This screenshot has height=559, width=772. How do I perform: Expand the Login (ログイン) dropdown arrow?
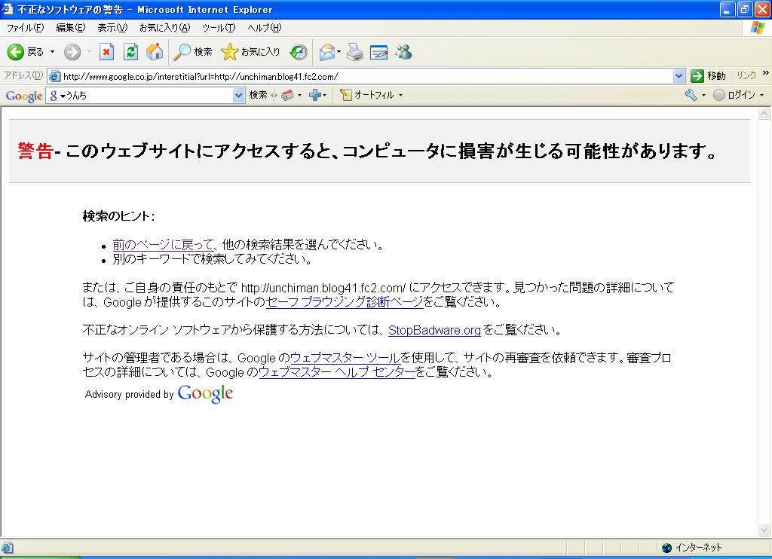pos(761,95)
